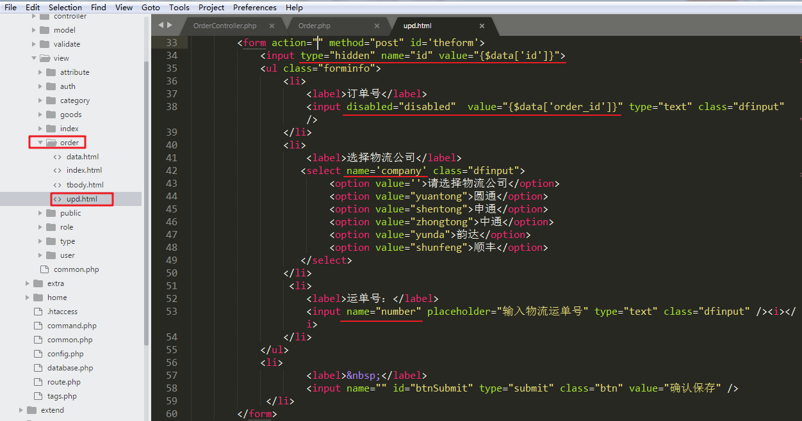Close the Order.php tab

click(x=377, y=26)
